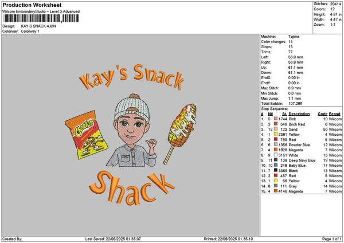The height and width of the screenshot is (243, 344).
Task: Click the Production Worksheet title
Action: click(32, 5)
